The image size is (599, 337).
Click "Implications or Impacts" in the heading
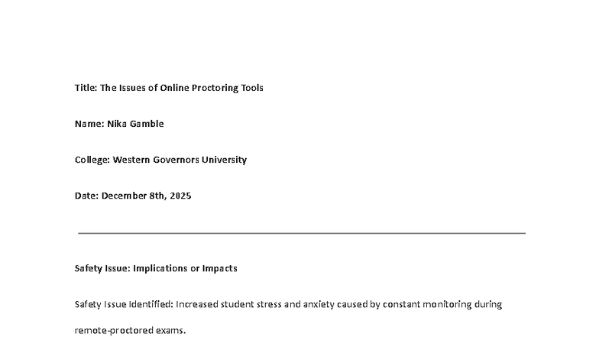pos(185,268)
